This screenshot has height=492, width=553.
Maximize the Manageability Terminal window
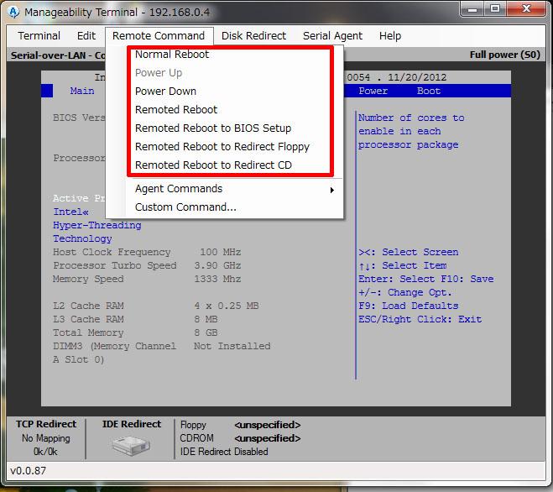coord(495,8)
